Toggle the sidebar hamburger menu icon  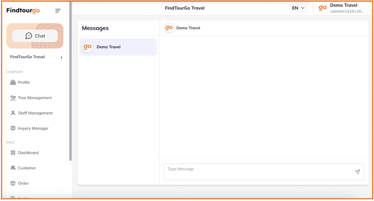pyautogui.click(x=58, y=11)
